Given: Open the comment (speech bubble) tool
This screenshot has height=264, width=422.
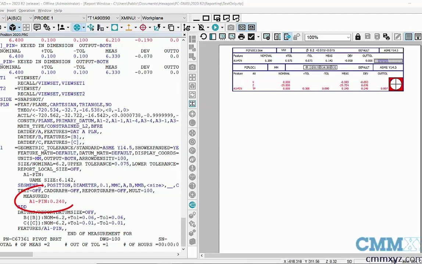Looking at the screenshot, I should point(37,28).
